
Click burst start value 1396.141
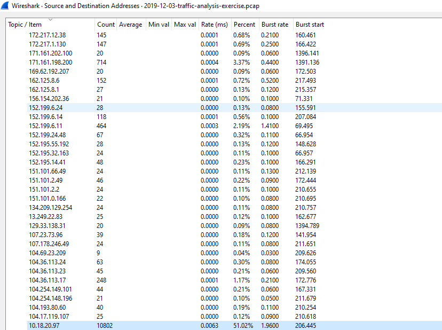click(x=307, y=53)
